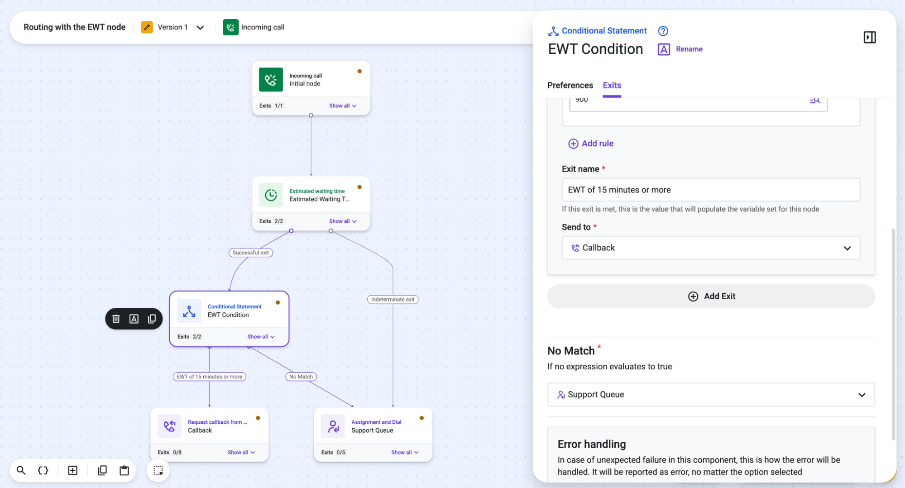Click the paste clipboard icon
905x488 pixels.
pyautogui.click(x=124, y=470)
